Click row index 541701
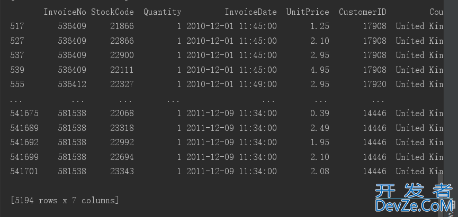This screenshot has width=458, height=217. pyautogui.click(x=24, y=171)
